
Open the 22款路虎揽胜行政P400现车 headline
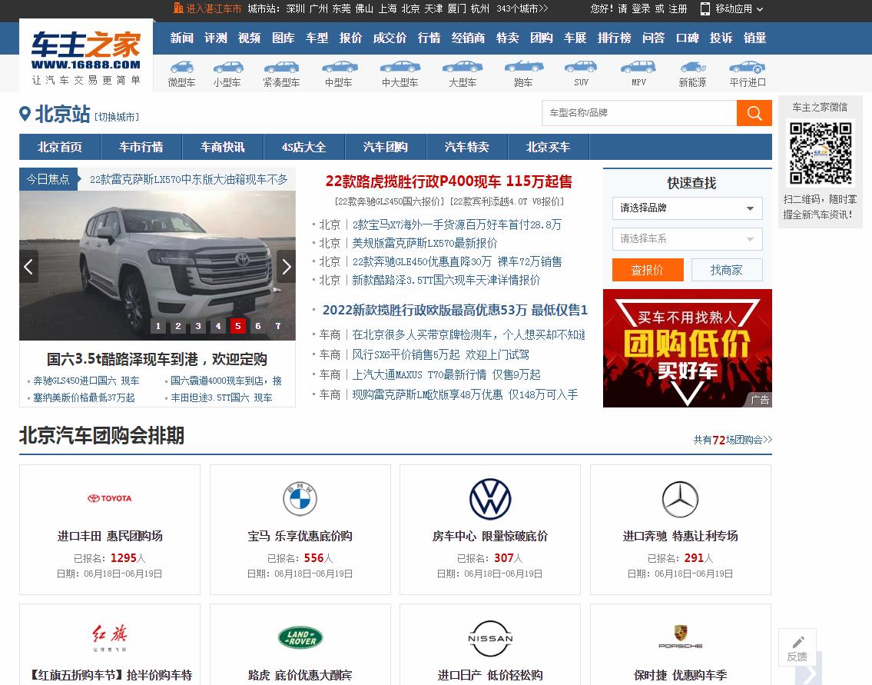(x=449, y=181)
